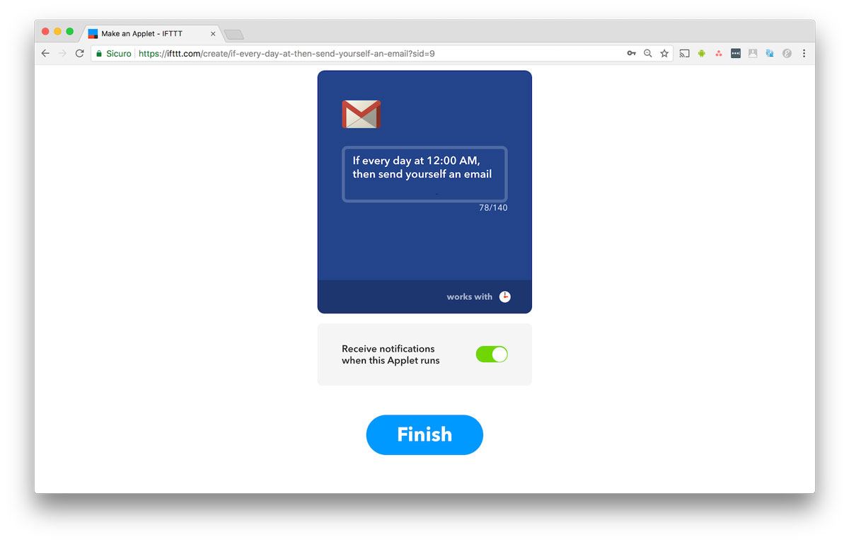
Task: Open the saved passwords key icon
Action: [x=631, y=53]
